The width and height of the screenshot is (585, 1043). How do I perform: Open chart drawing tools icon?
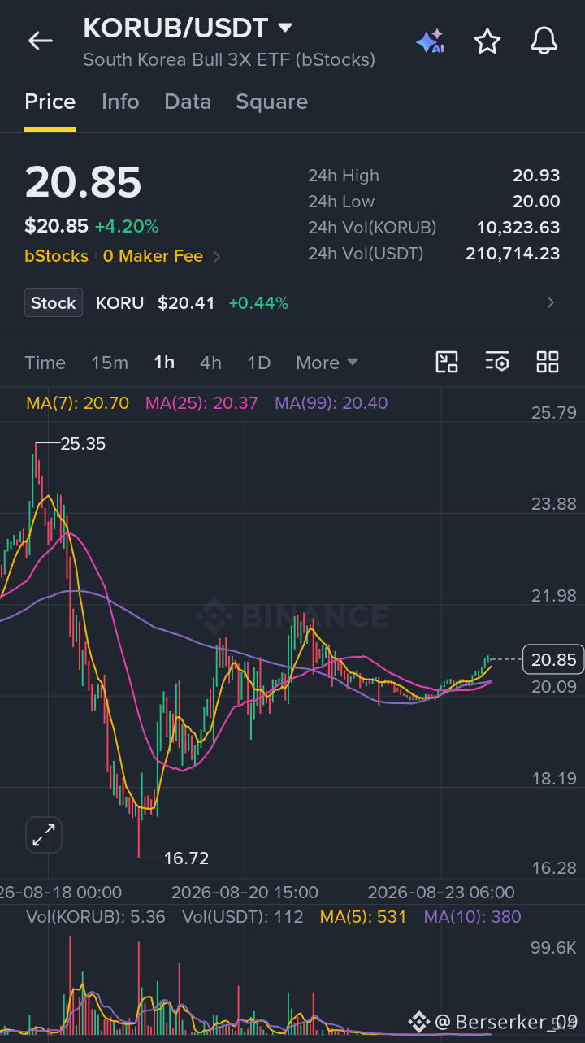pos(447,363)
